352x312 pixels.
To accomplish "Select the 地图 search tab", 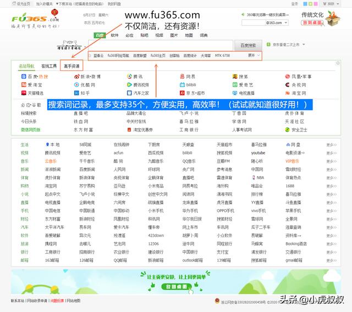I will [x=189, y=35].
